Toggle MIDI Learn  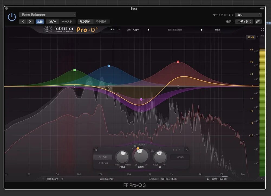tap(52, 179)
